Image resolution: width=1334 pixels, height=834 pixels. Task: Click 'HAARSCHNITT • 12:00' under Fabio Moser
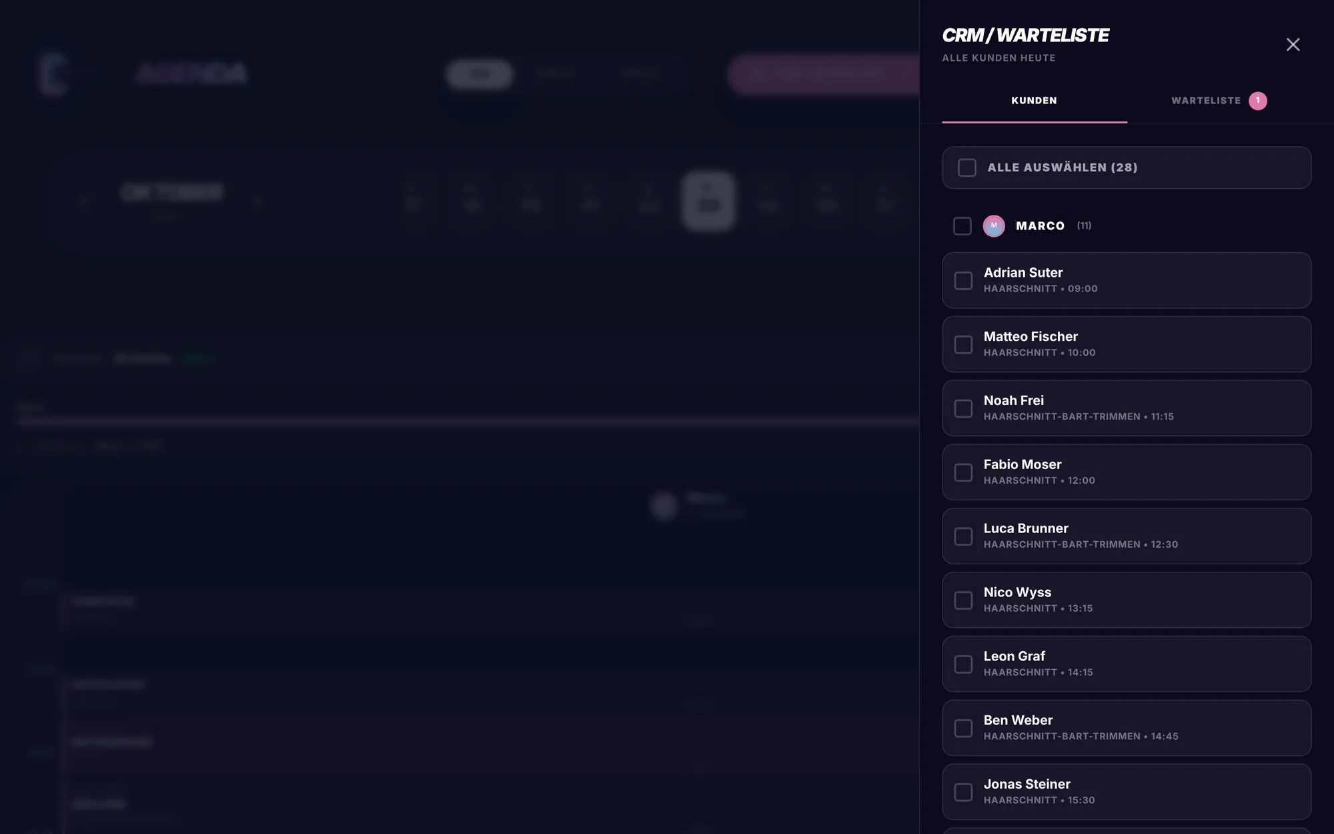coord(1039,480)
